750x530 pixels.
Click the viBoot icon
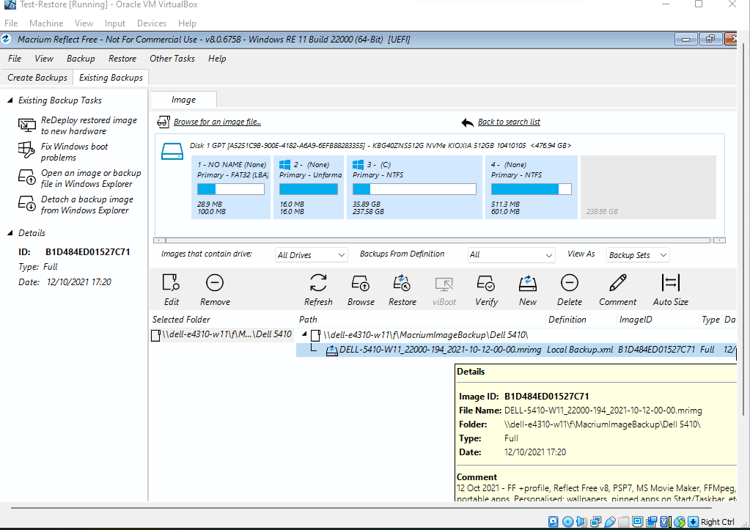pos(444,284)
